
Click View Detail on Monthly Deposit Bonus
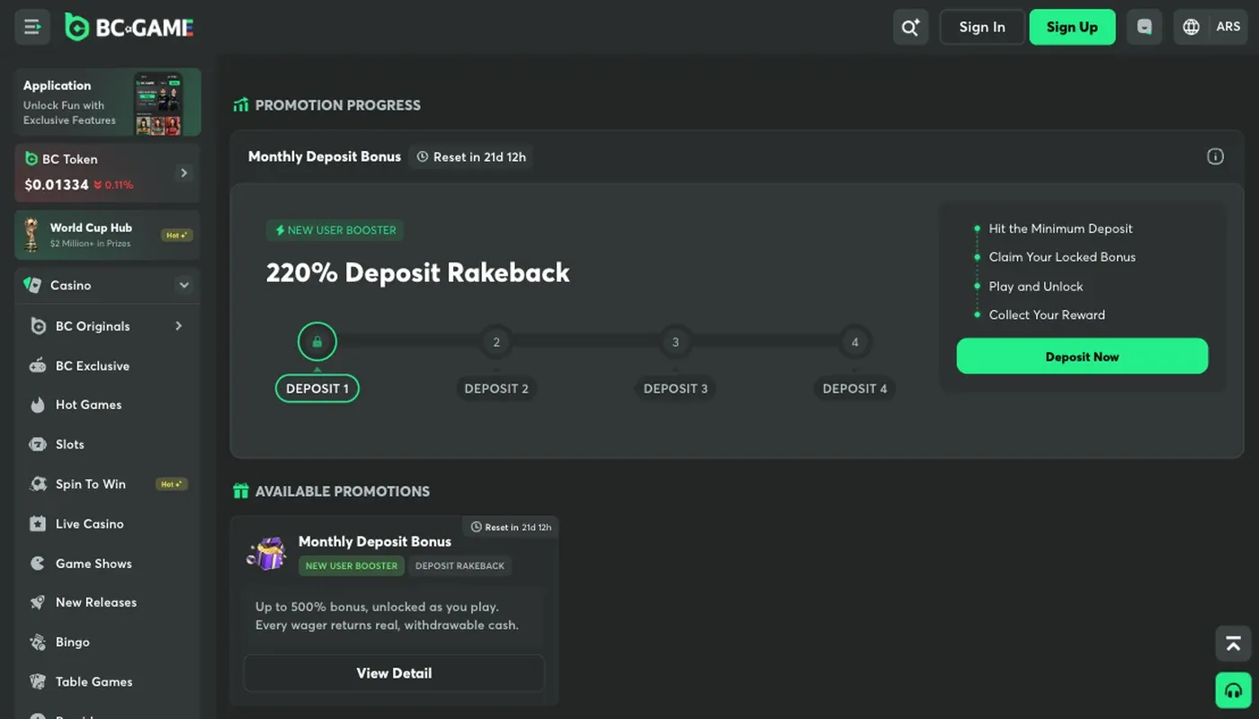[x=394, y=673]
